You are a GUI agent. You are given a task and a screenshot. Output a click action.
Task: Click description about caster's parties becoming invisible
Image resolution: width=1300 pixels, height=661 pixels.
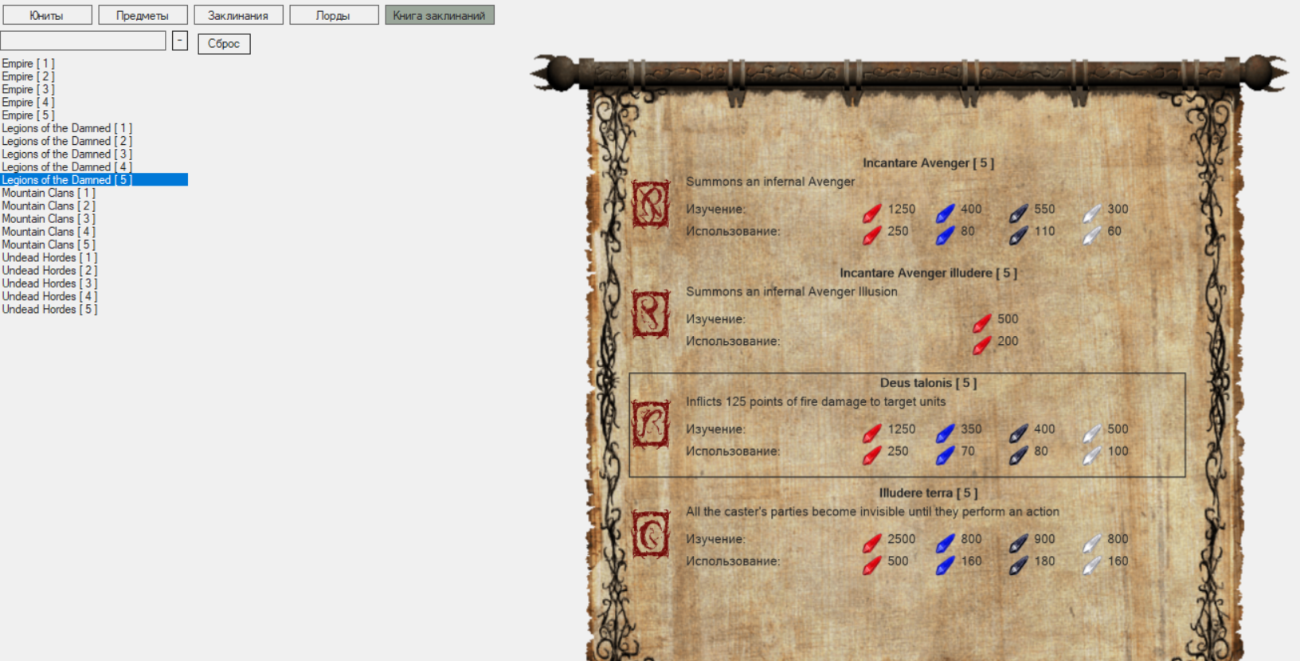tap(873, 512)
